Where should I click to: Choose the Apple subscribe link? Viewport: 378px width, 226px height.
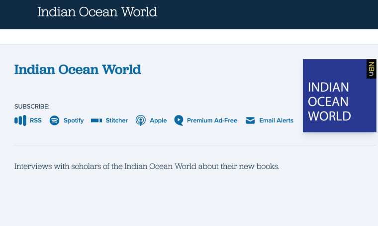[x=158, y=120]
